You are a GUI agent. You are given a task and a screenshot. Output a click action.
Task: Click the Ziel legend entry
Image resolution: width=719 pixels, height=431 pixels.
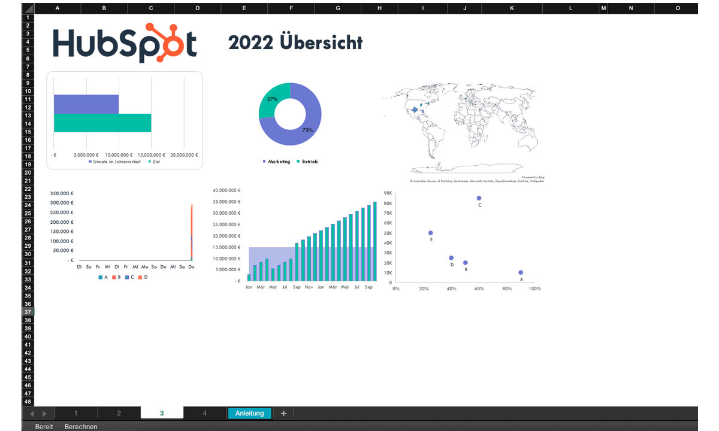coord(154,162)
